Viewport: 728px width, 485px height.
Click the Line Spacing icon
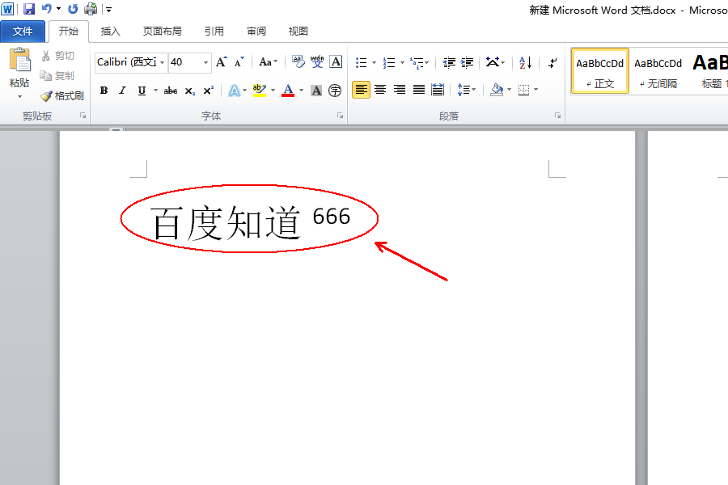tap(463, 90)
